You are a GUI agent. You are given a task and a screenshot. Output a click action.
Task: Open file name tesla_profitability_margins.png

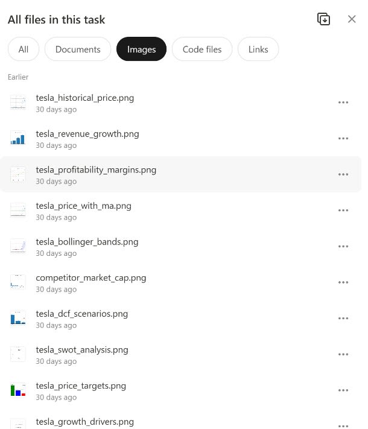(x=96, y=170)
